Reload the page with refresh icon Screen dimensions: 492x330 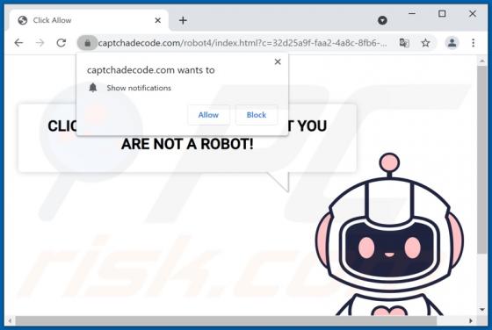click(61, 43)
